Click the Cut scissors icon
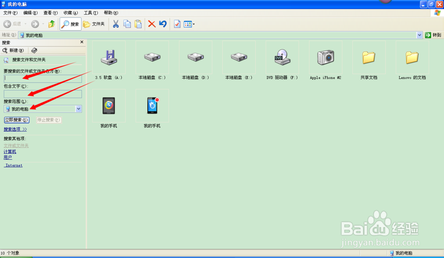The width and height of the screenshot is (444, 258). [x=115, y=24]
